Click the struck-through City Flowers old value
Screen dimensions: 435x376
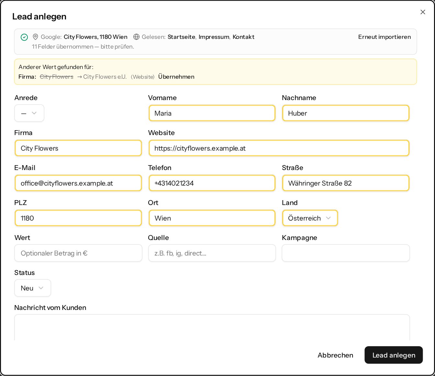(57, 77)
